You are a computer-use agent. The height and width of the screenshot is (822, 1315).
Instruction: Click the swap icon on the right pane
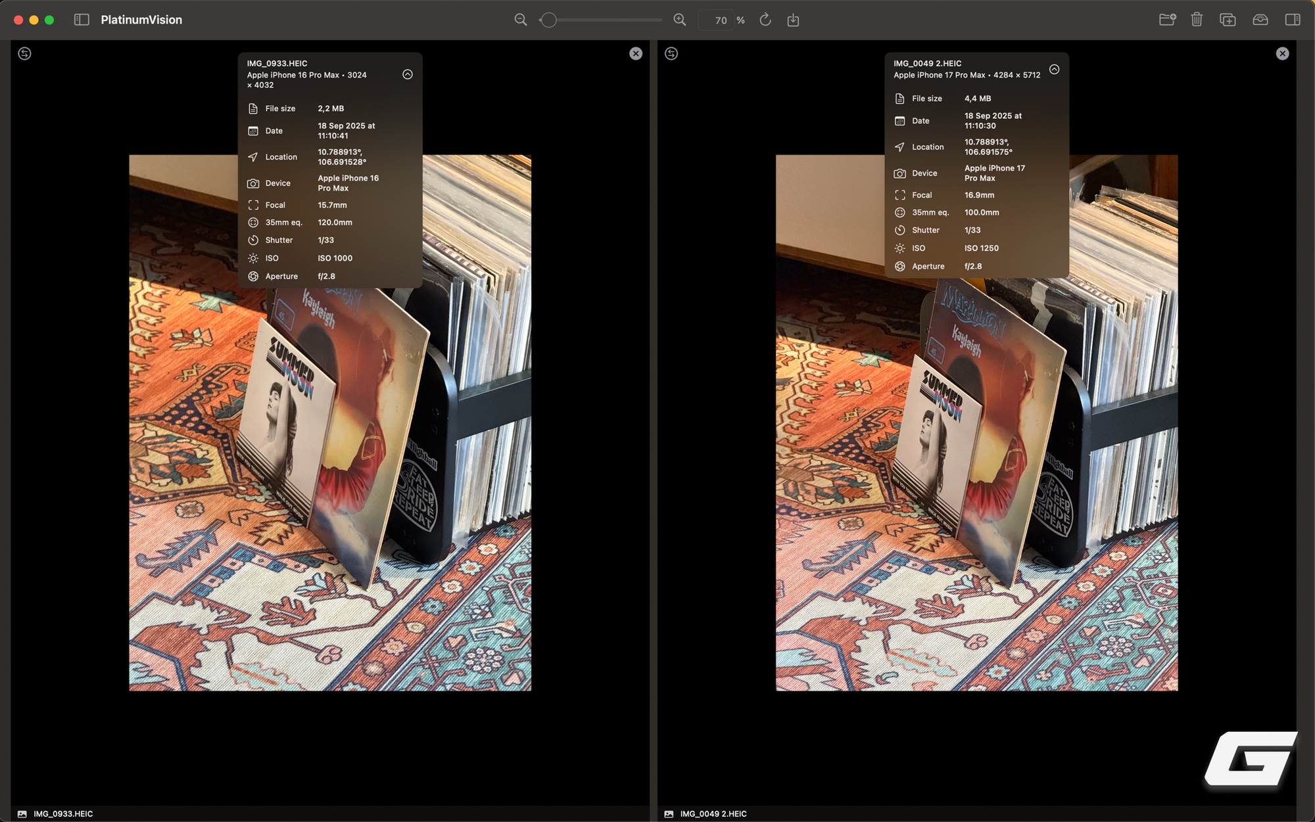[x=671, y=53]
